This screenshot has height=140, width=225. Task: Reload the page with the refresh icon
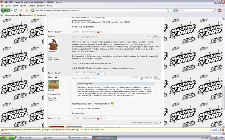point(16,10)
